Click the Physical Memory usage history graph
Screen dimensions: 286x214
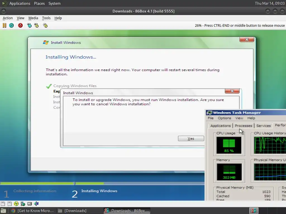point(270,172)
